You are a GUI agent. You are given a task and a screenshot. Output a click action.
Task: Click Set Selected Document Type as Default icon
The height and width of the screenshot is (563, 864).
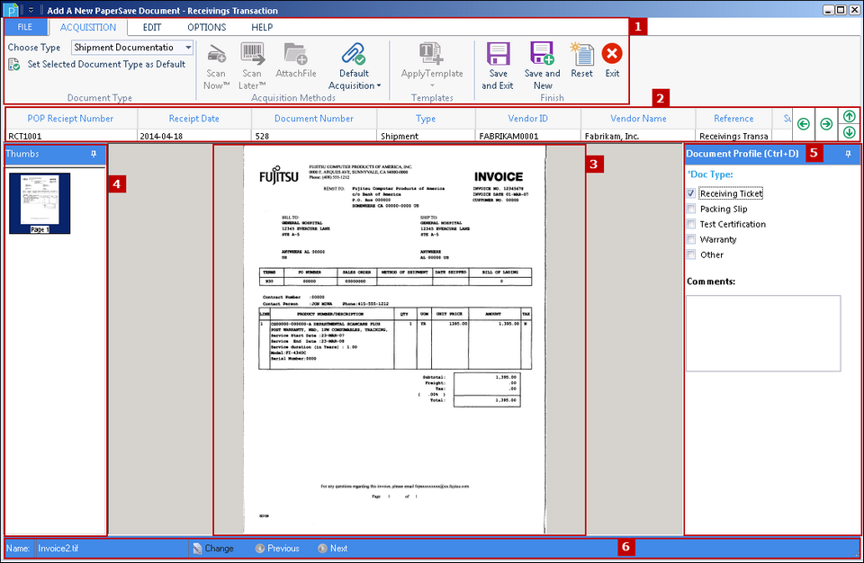(14, 65)
